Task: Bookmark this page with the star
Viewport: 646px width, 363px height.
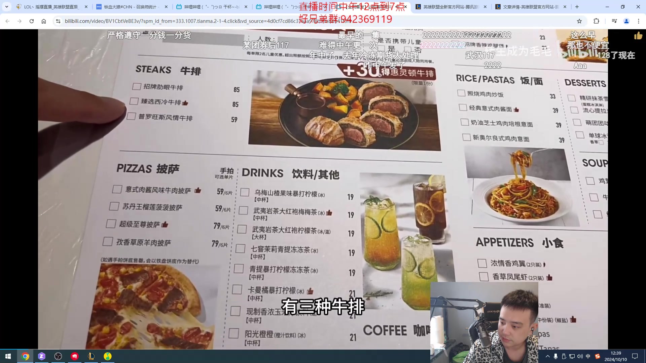Action: click(x=579, y=21)
